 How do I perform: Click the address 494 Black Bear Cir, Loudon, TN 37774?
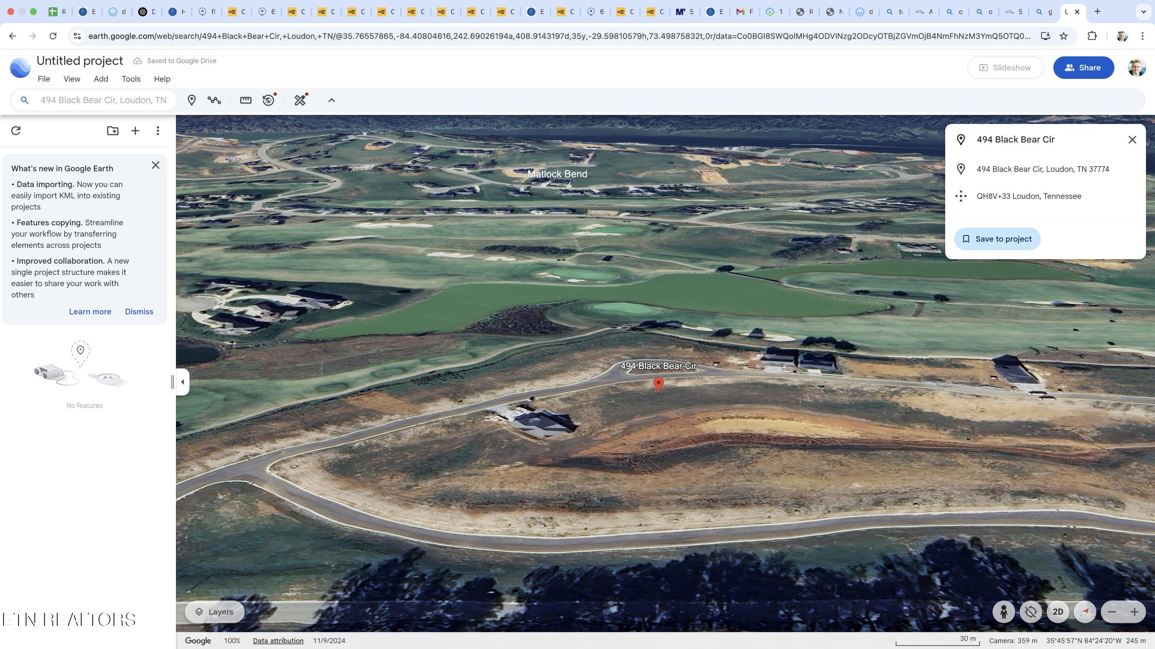(1043, 169)
